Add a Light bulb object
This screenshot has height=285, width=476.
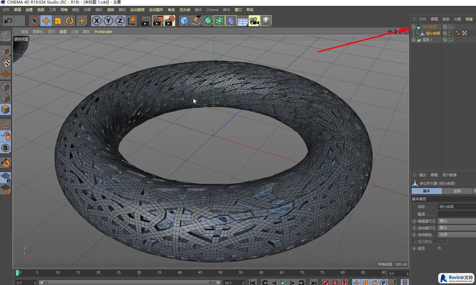pos(266,21)
